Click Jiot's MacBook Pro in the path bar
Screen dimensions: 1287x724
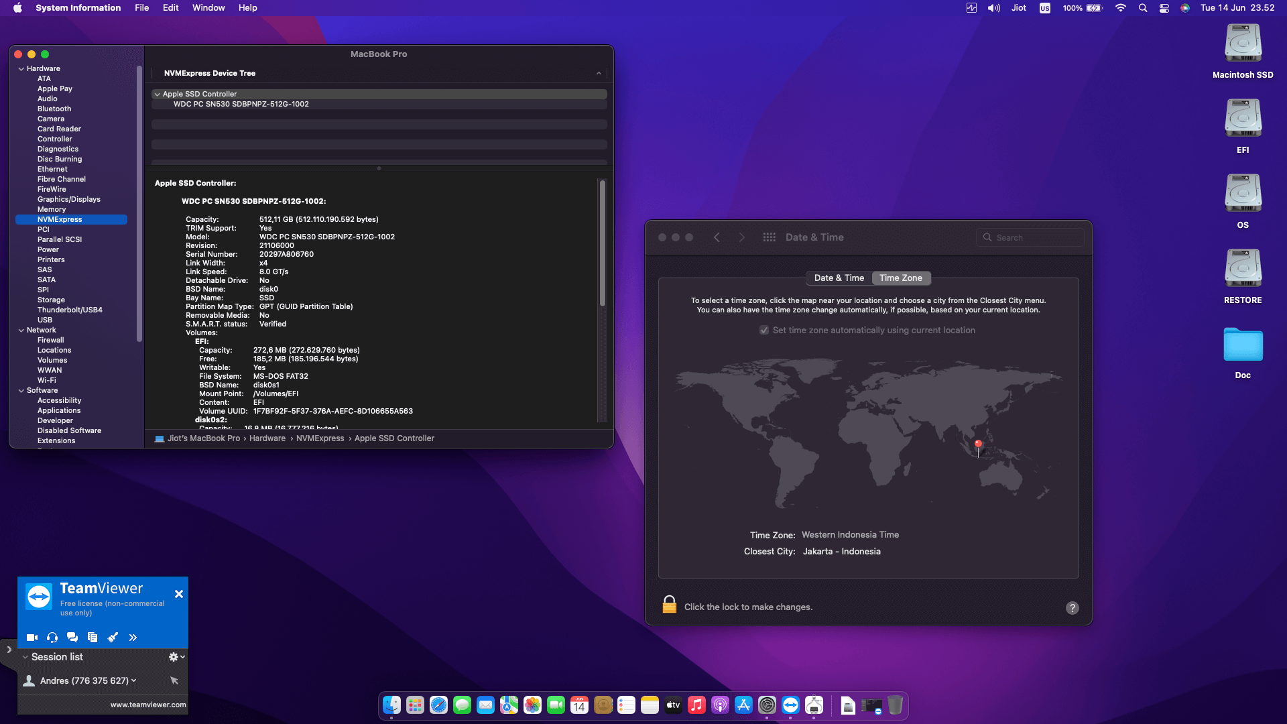(x=197, y=438)
